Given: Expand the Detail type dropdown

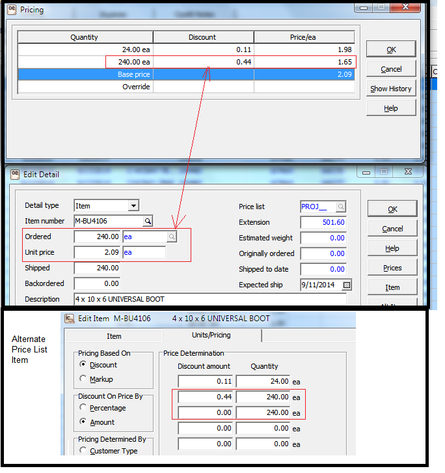Looking at the screenshot, I should 133,206.
